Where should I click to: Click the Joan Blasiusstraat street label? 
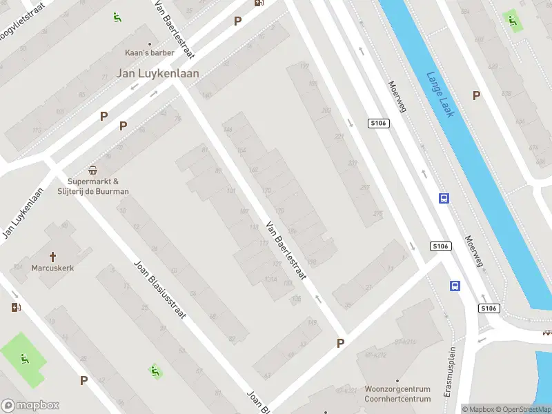(160, 289)
